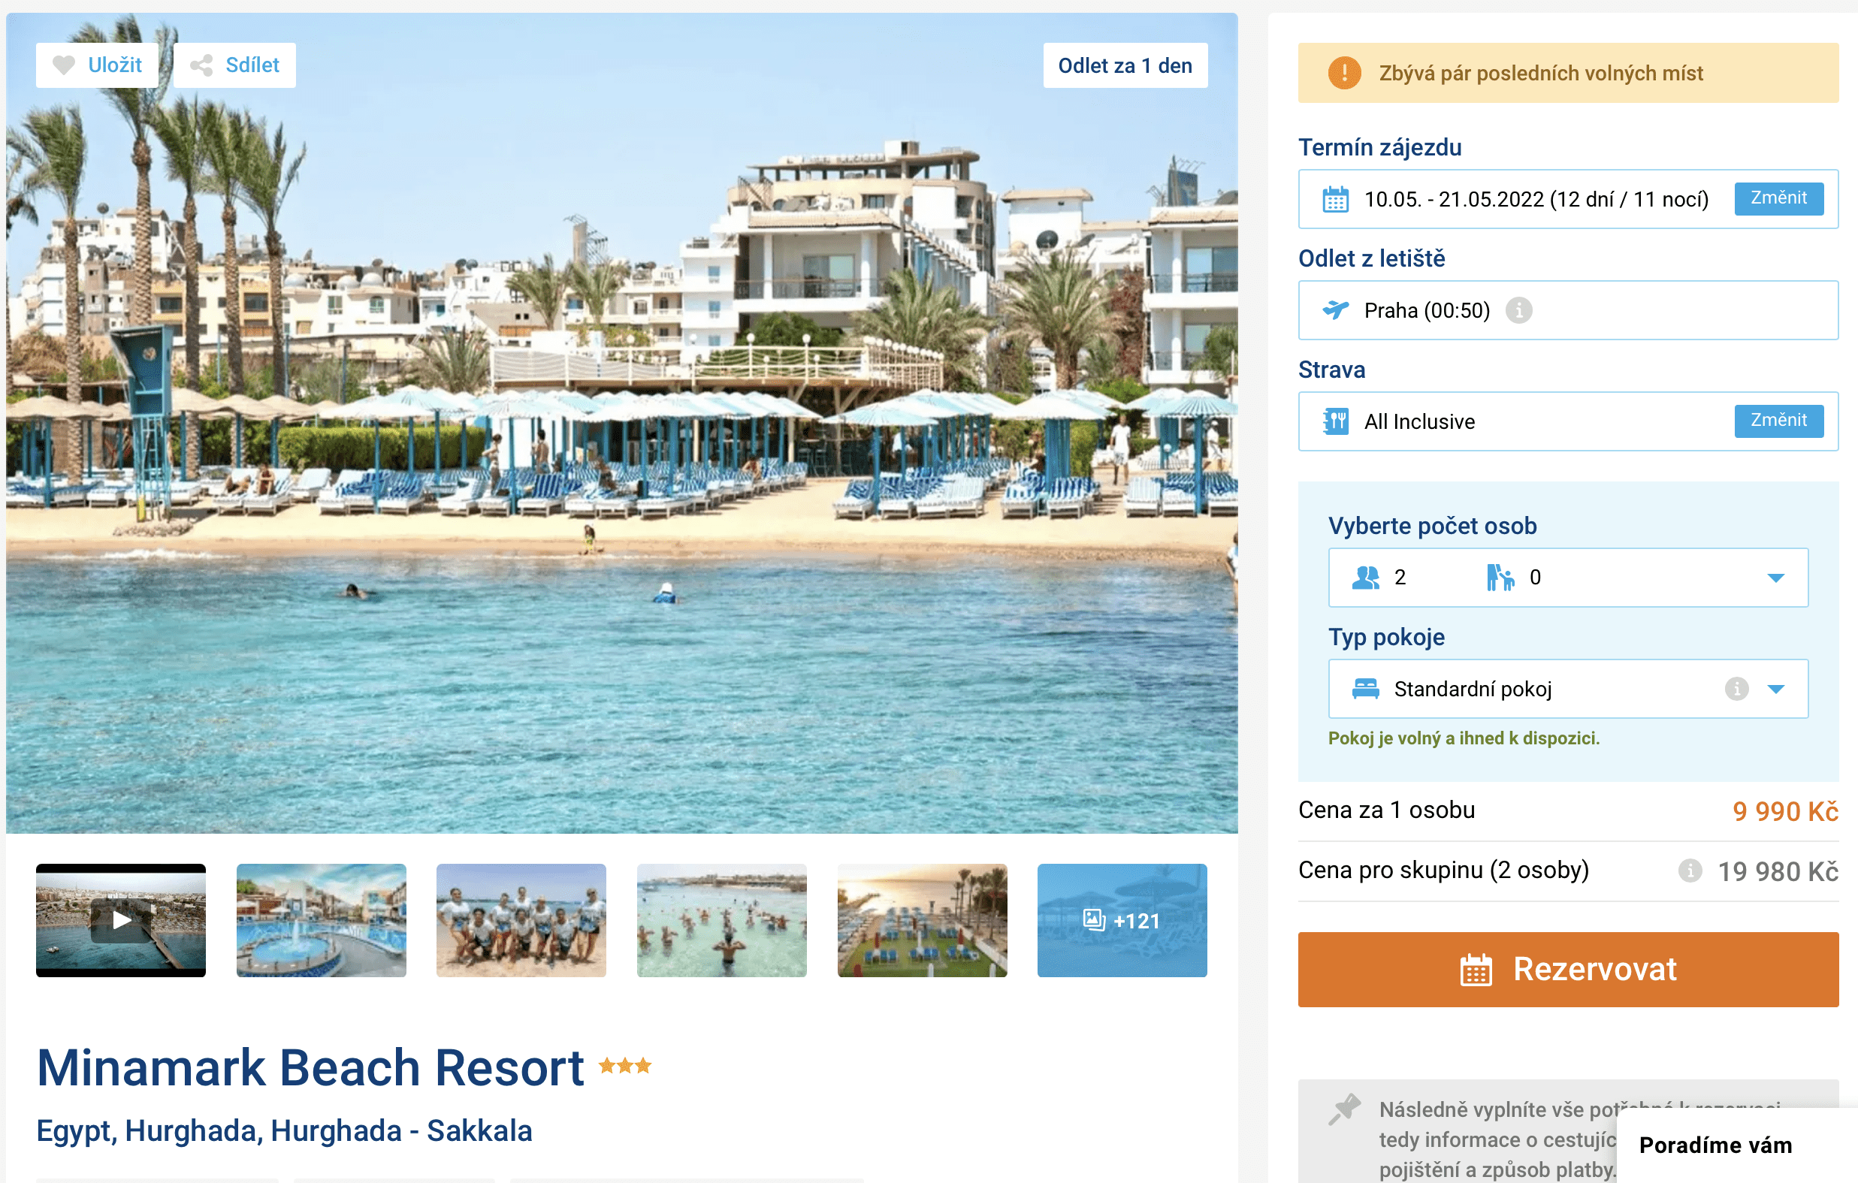Click the info icon beside Praha departure time
1858x1183 pixels.
pyautogui.click(x=1518, y=311)
